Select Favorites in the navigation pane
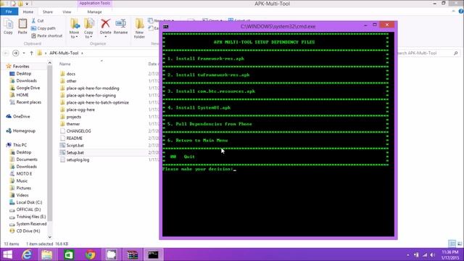Viewport: 464px width, 261px height. pyautogui.click(x=21, y=66)
